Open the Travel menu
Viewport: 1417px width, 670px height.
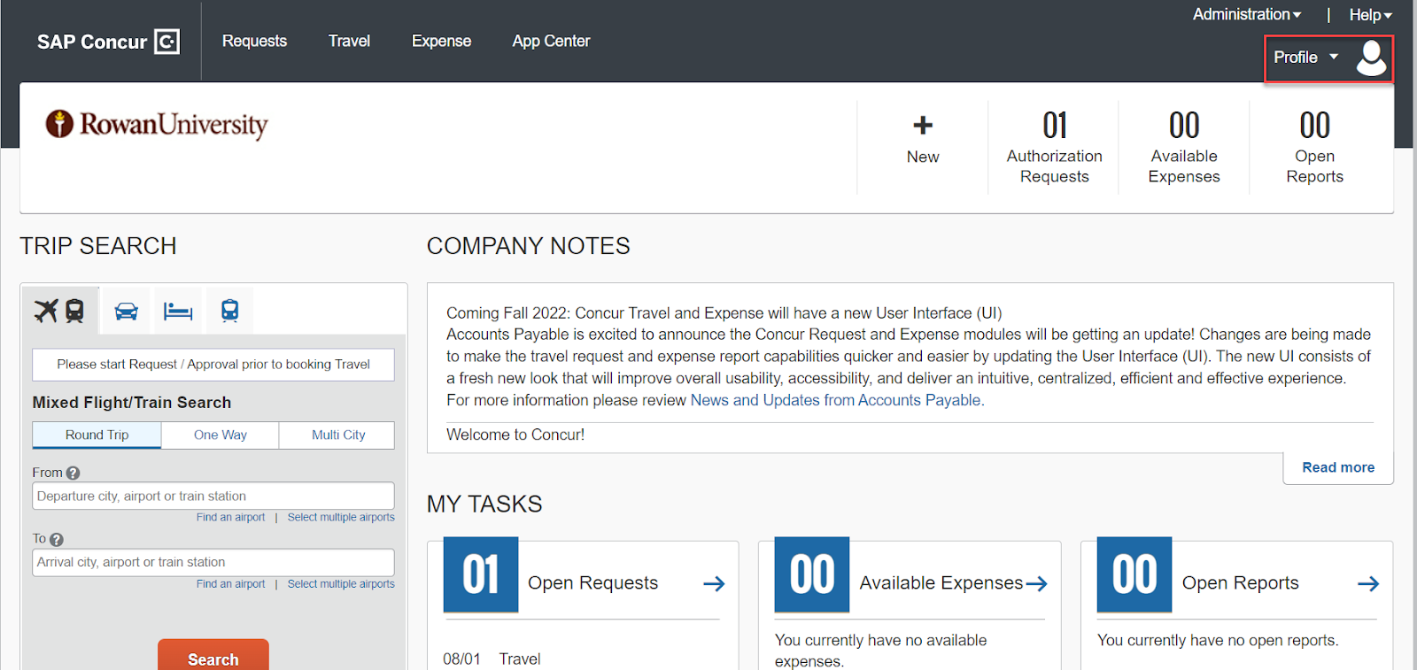click(x=349, y=41)
